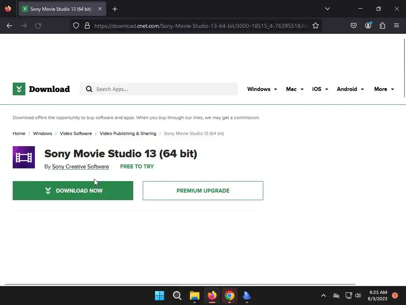406x305 pixels.
Task: Open Video Publishing & Sharing breadcrumb
Action: pos(128,133)
